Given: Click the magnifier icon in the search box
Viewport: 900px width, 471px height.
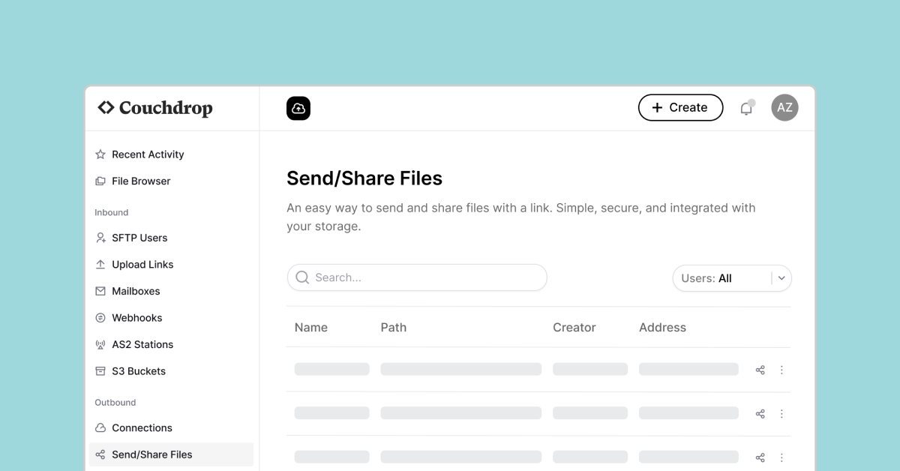Looking at the screenshot, I should (302, 277).
